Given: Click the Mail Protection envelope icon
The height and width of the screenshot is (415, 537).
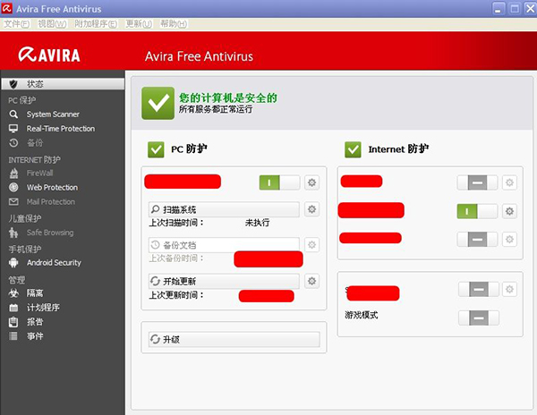Looking at the screenshot, I should point(13,201).
